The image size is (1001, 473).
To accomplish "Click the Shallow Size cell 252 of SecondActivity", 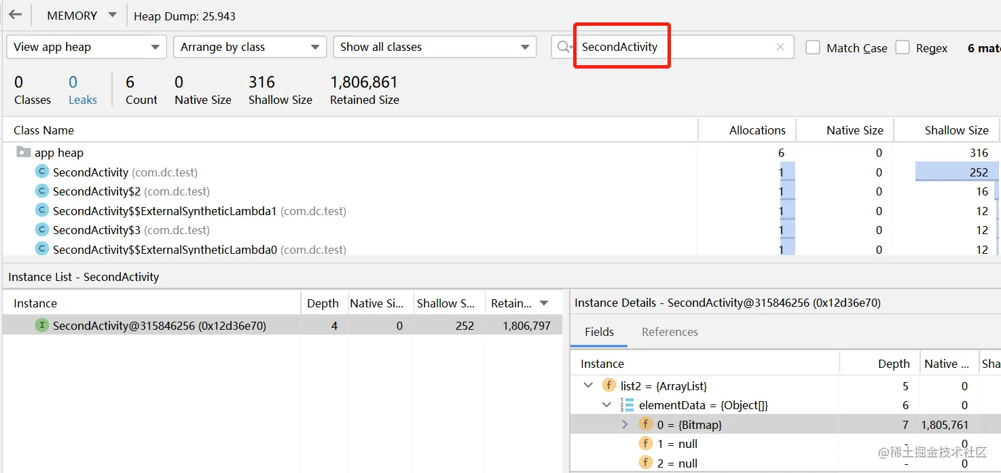I will [x=957, y=172].
